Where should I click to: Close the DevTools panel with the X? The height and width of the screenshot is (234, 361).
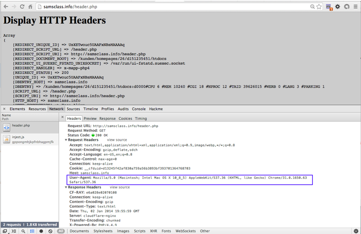pyautogui.click(x=4, y=109)
